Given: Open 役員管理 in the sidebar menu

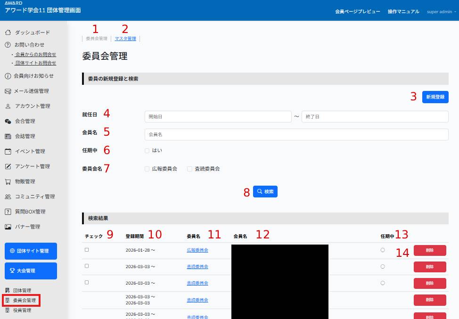Looking at the screenshot, I should click(22, 310).
